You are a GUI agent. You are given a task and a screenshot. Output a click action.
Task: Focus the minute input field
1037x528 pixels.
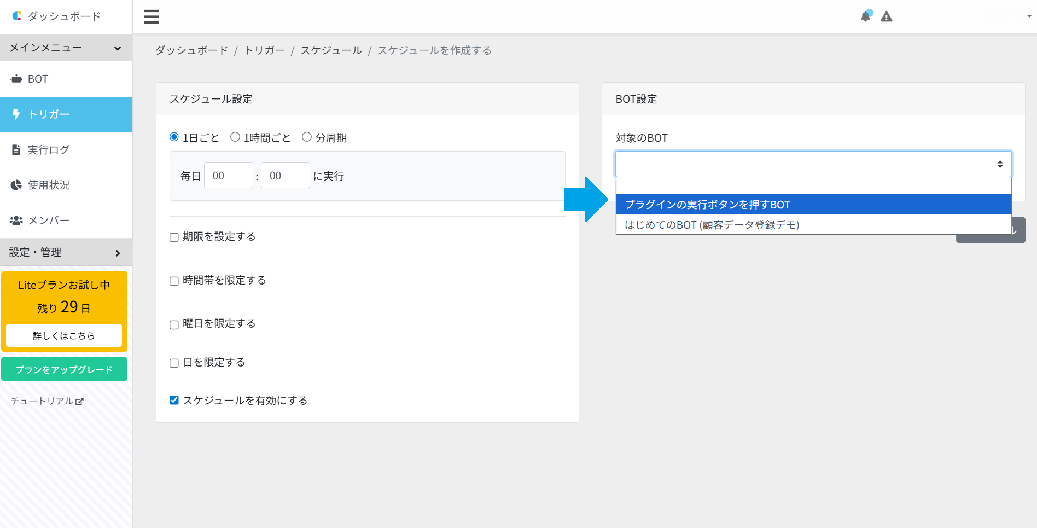pyautogui.click(x=286, y=176)
